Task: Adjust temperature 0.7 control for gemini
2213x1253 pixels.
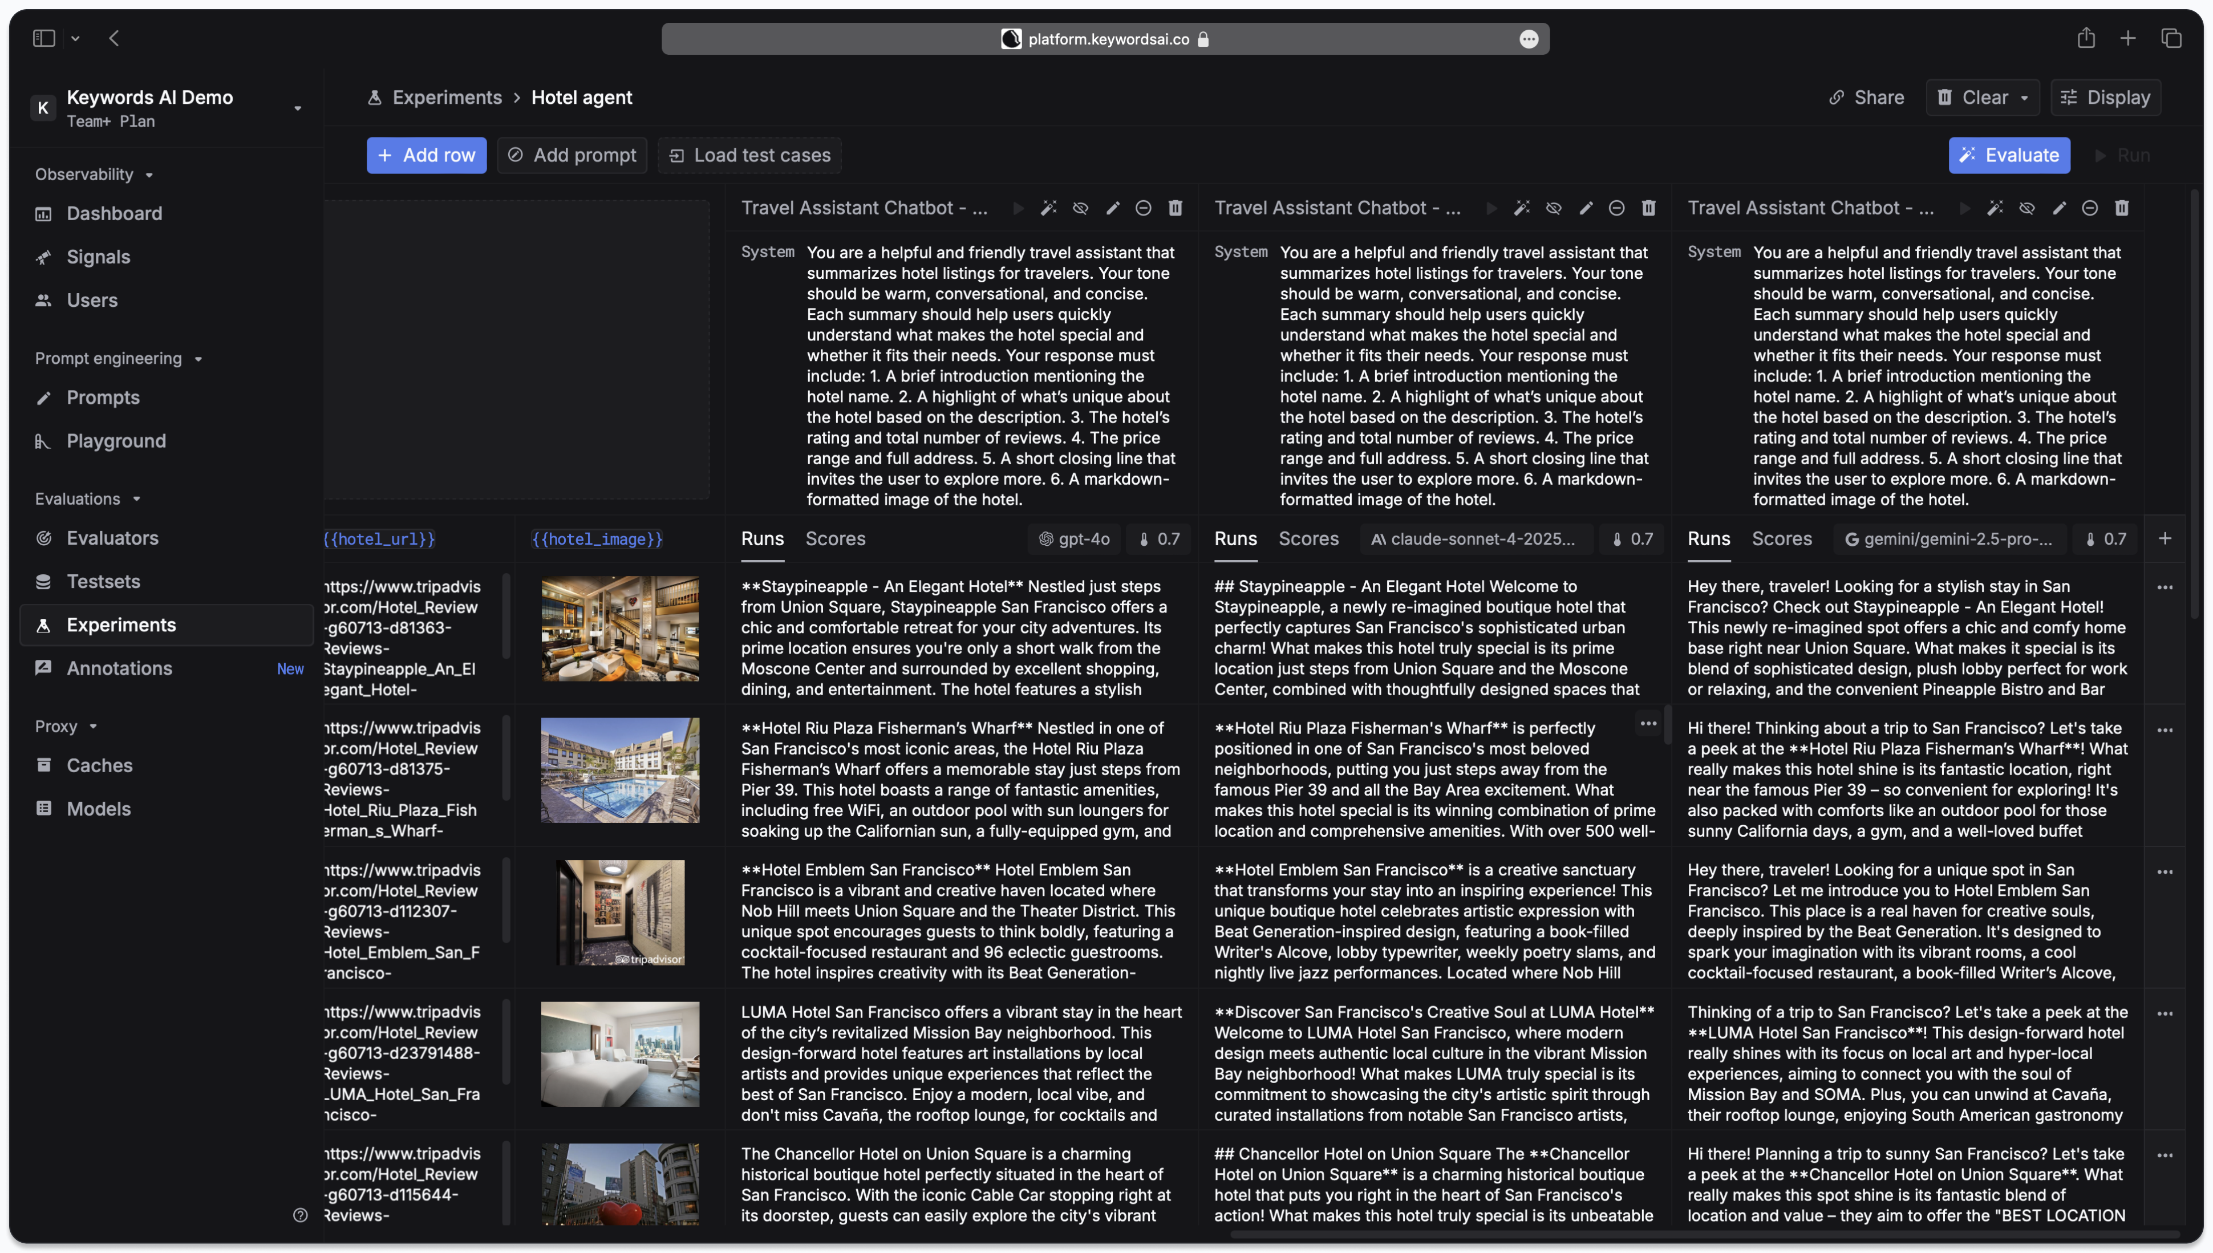Action: coord(2105,539)
